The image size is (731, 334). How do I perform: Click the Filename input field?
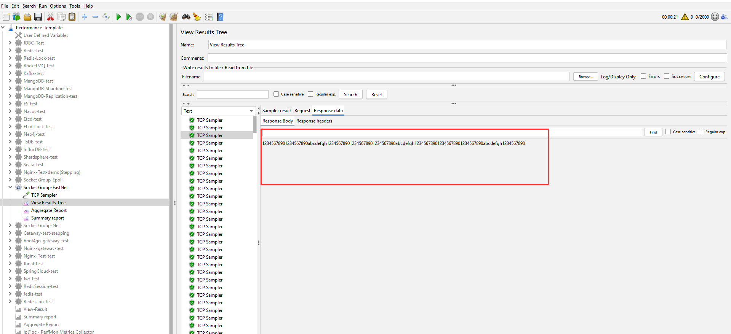[386, 76]
